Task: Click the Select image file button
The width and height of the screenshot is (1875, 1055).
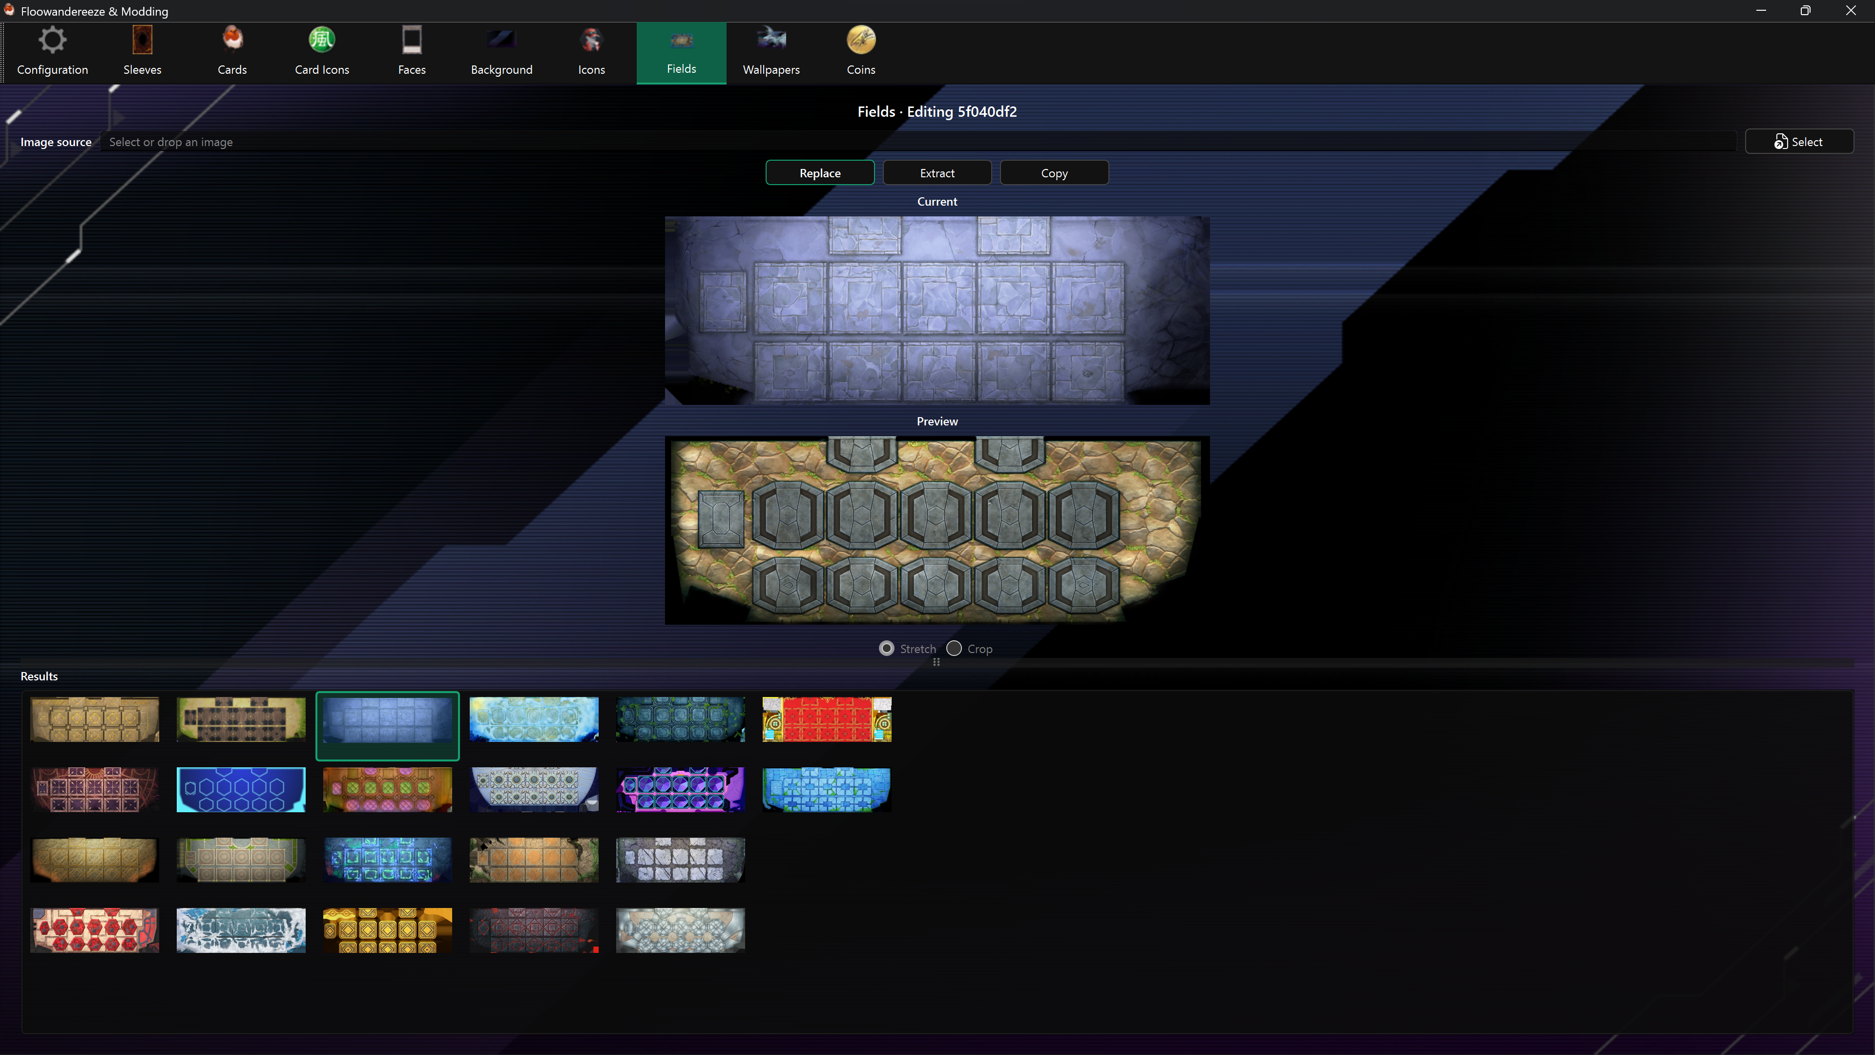Action: [x=1798, y=141]
